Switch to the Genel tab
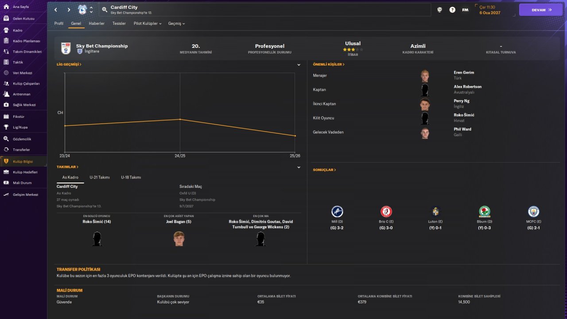567x319 pixels. point(76,23)
